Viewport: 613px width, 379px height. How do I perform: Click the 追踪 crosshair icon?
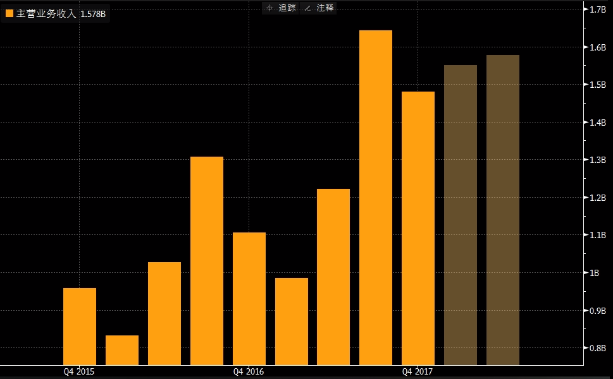269,8
